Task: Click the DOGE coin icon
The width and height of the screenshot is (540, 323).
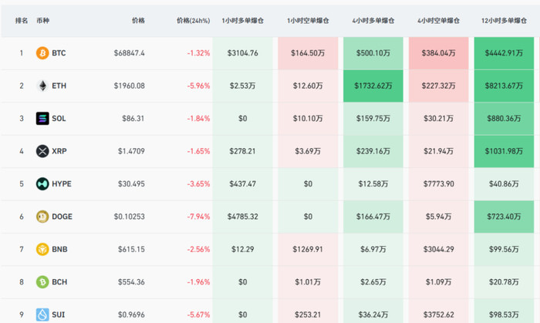Action: 42,217
